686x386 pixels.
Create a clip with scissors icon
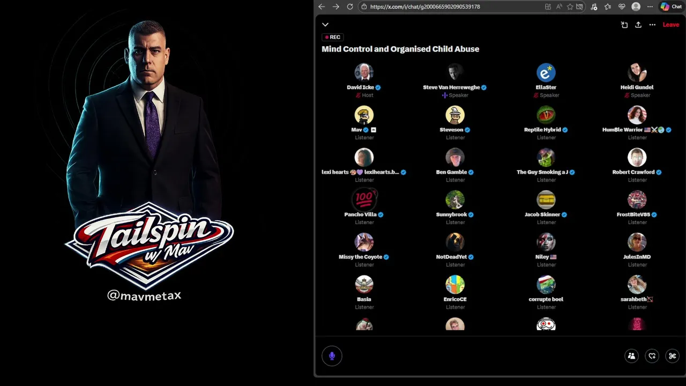pyautogui.click(x=672, y=356)
